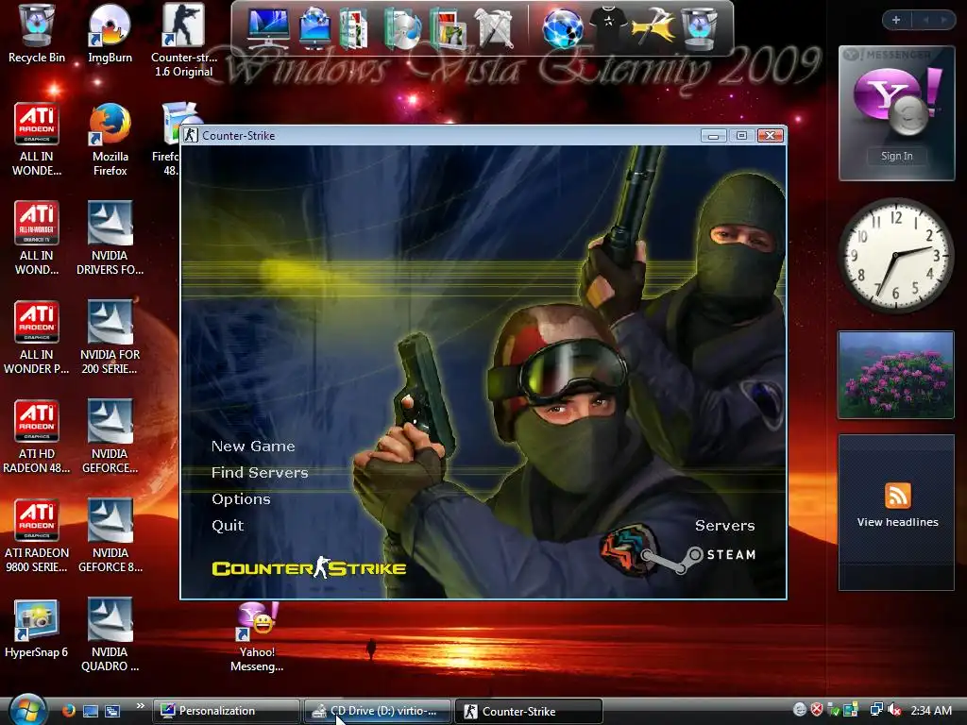The width and height of the screenshot is (967, 725).
Task: Switch to the CD Drive (D:) taskbar button
Action: pos(378,712)
